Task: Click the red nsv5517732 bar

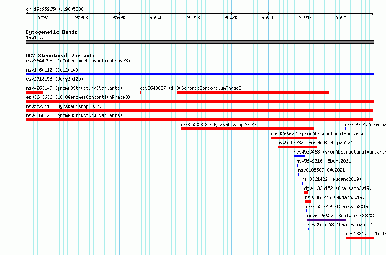Action: tap(297, 147)
